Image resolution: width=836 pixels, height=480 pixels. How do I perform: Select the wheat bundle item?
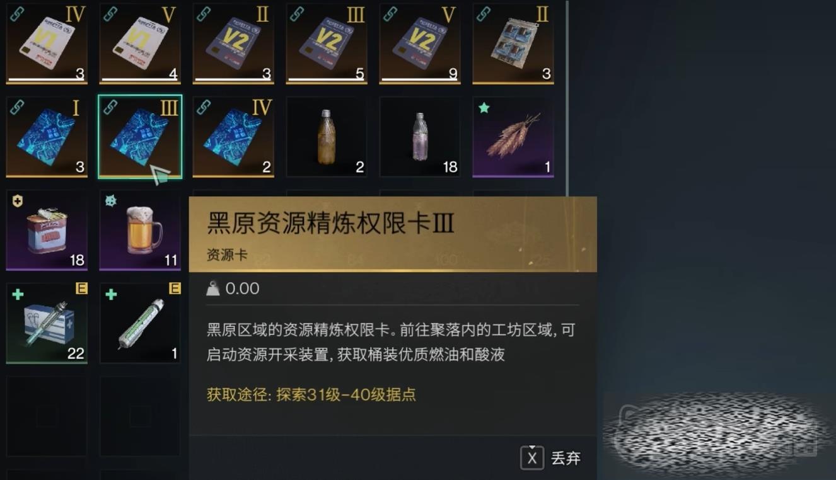pyautogui.click(x=513, y=137)
